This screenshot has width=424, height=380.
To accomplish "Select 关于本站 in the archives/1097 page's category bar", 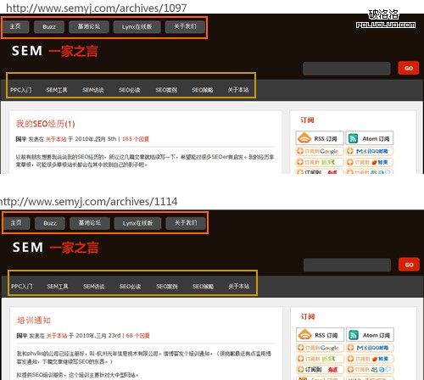I will 238,90.
